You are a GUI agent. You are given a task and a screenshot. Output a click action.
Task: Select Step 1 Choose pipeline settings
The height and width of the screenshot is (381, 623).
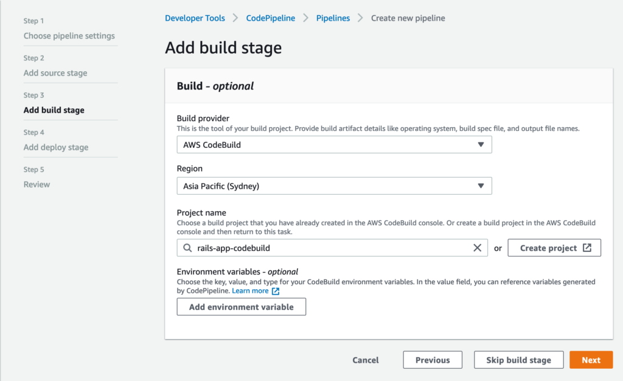click(69, 36)
